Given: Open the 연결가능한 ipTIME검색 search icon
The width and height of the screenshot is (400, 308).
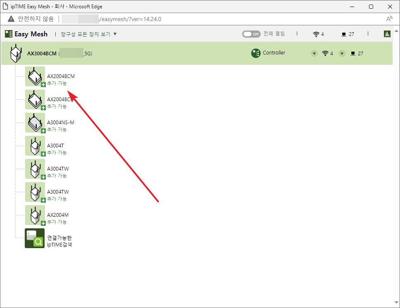Looking at the screenshot, I should tap(35, 238).
